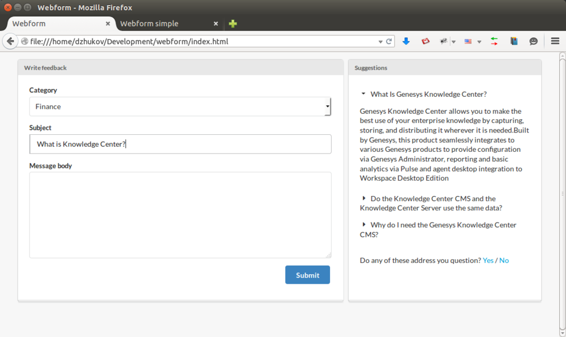
Task: Click the browser back arrow button
Action: 10,41
